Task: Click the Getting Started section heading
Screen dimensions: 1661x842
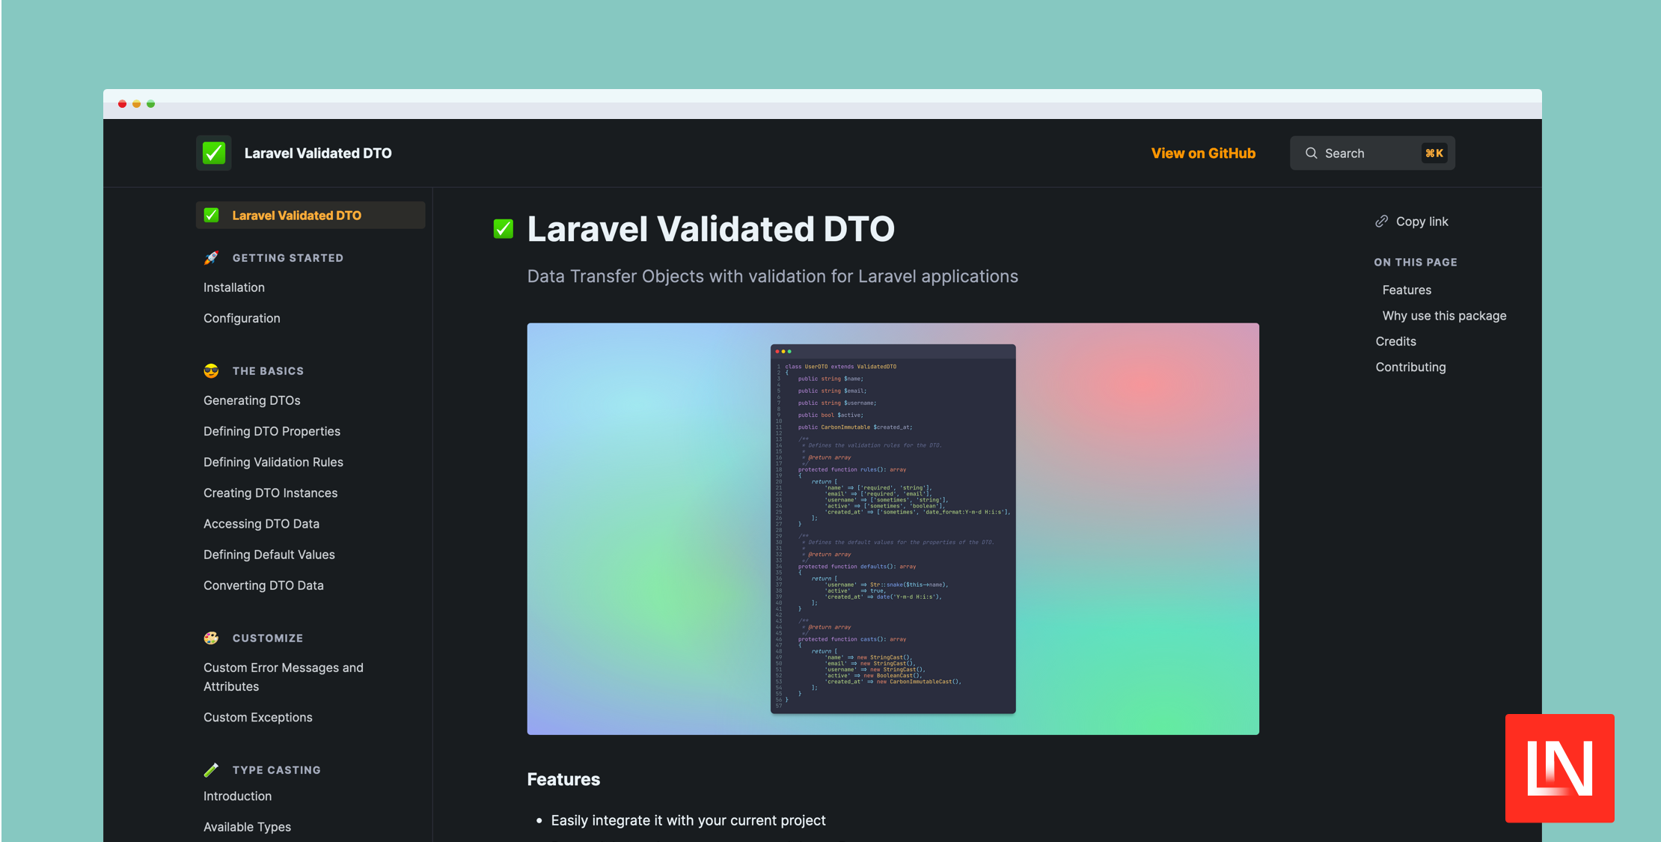Action: (288, 258)
